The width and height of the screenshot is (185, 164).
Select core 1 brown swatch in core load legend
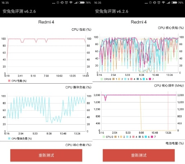coord(113,79)
